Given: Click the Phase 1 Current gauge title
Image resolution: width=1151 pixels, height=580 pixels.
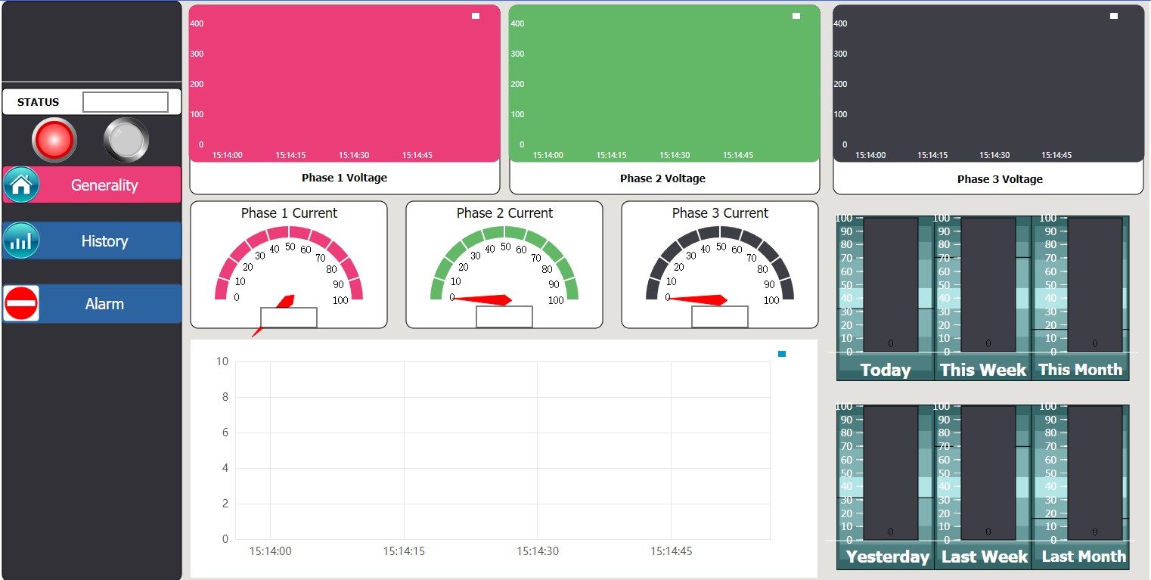Looking at the screenshot, I should tap(289, 213).
